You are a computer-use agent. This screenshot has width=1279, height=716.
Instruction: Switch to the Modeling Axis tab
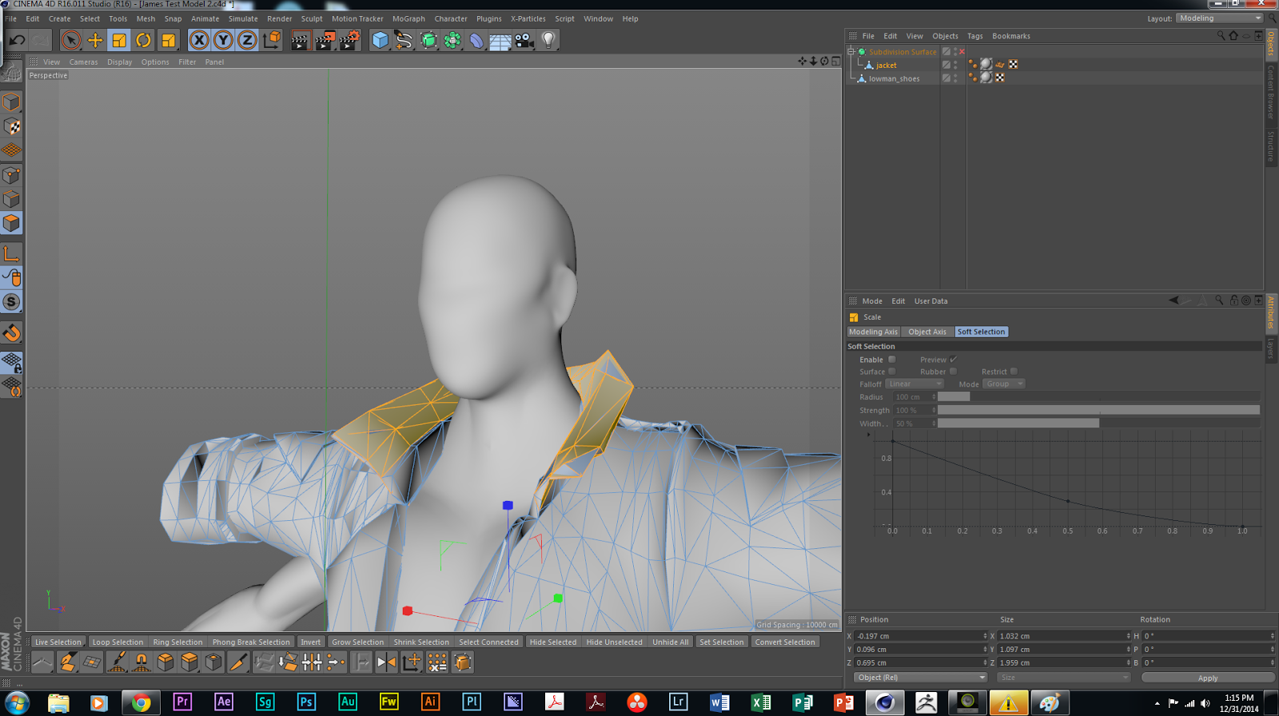pyautogui.click(x=873, y=332)
